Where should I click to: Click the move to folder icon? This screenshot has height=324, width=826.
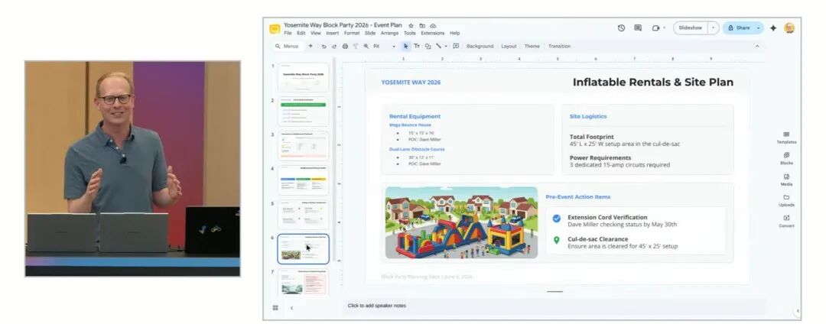click(x=422, y=25)
